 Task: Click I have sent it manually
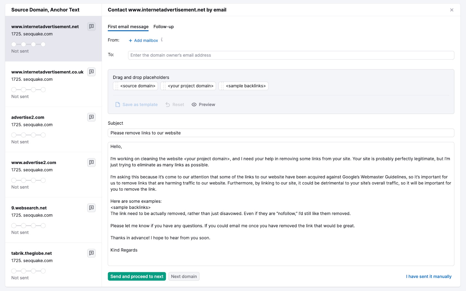[428, 276]
